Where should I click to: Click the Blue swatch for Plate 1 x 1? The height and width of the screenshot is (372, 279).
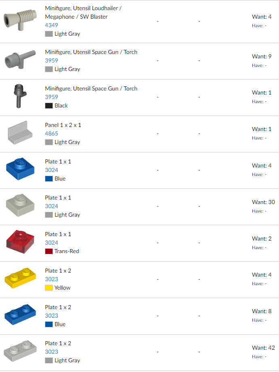click(x=49, y=178)
